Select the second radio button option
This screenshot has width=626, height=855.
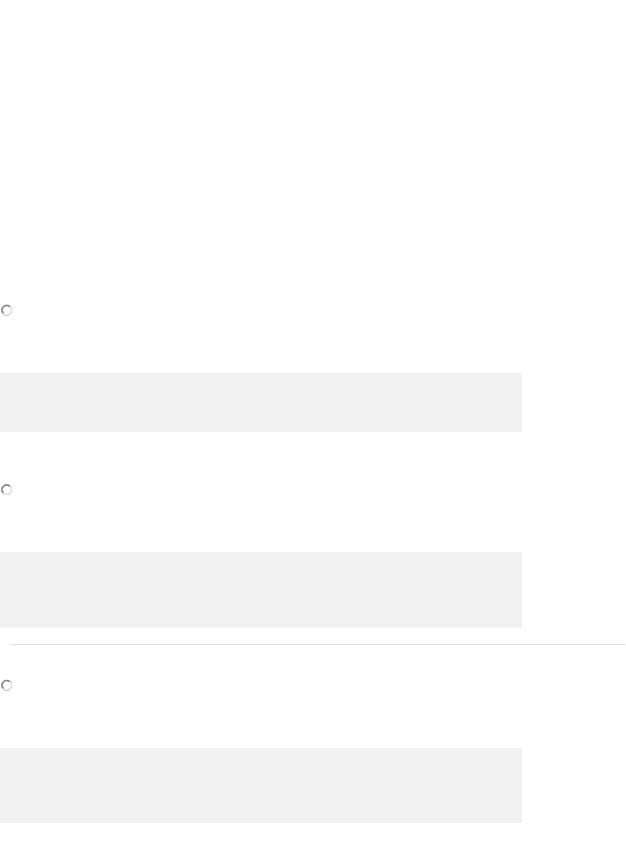click(7, 490)
